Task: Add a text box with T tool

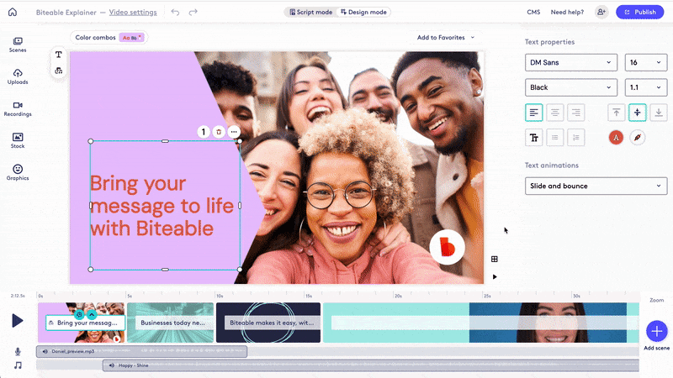Action: pyautogui.click(x=59, y=55)
